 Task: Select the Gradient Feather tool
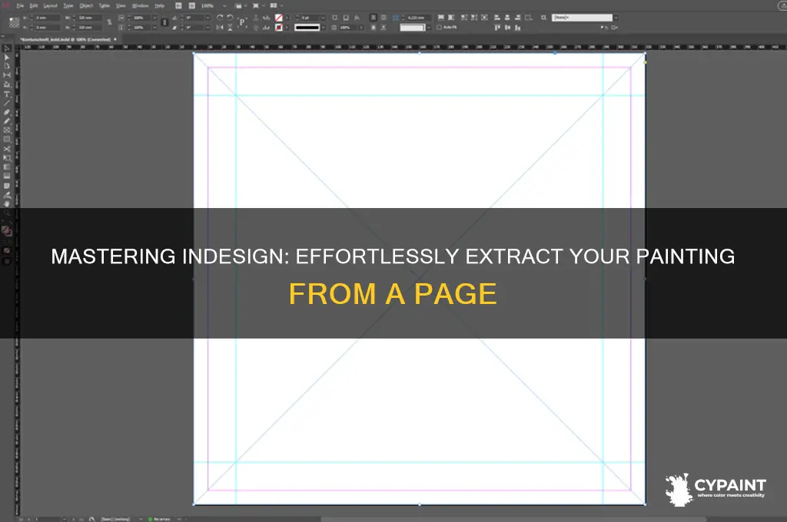point(7,176)
